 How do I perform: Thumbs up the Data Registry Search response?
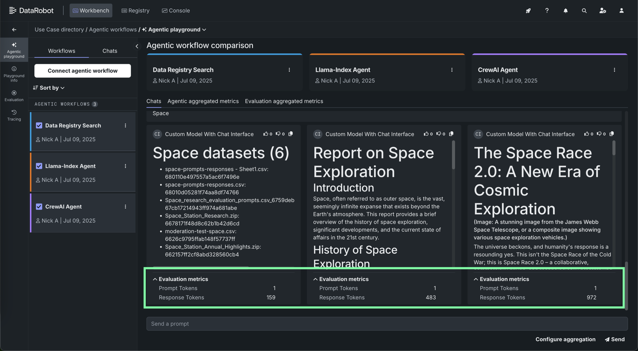click(265, 134)
